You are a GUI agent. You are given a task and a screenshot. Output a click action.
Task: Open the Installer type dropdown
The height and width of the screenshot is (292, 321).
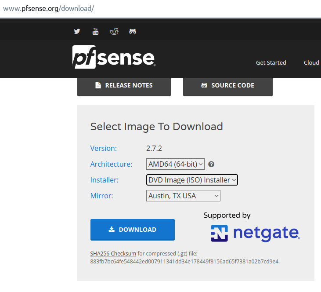point(192,180)
